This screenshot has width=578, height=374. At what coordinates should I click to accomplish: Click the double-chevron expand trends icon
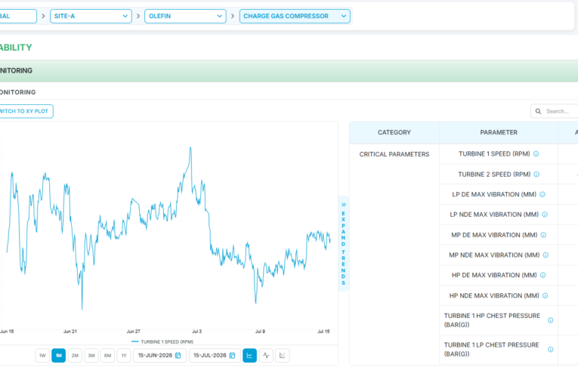pos(344,205)
